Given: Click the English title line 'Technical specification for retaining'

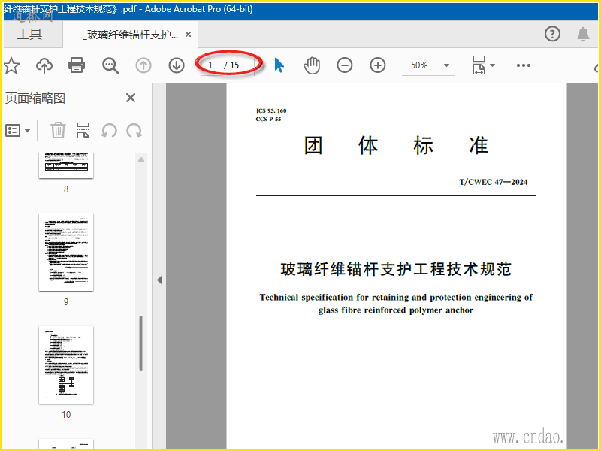Looking at the screenshot, I should point(396,298).
